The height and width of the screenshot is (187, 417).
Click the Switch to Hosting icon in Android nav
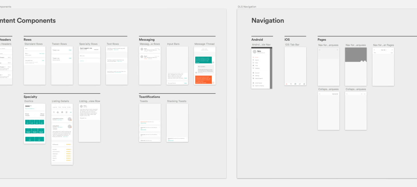pyautogui.click(x=253, y=86)
